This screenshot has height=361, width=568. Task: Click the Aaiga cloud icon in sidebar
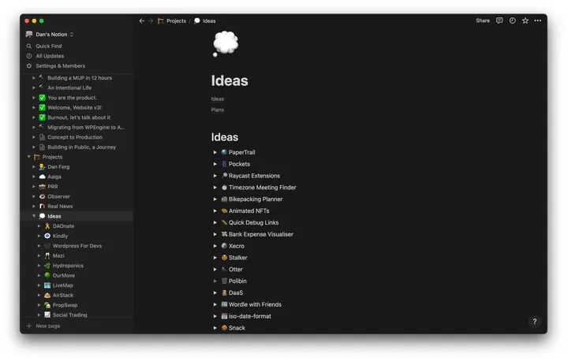(42, 177)
